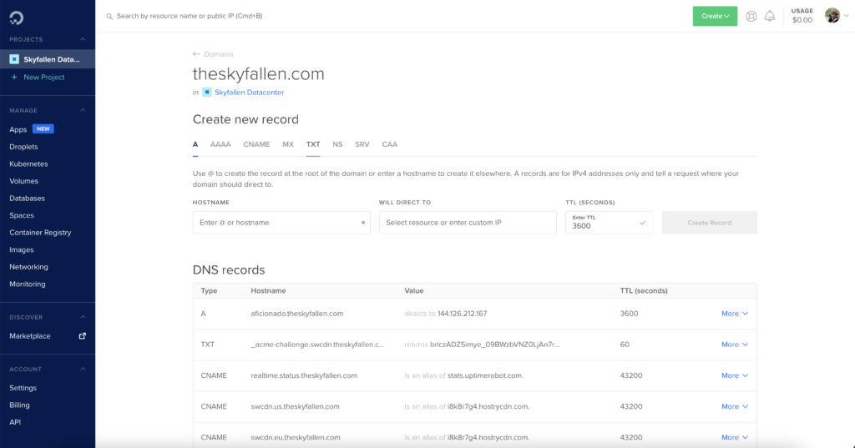
Task: Click the realtime.status.theskyfallen.com hostname
Action: click(304, 375)
